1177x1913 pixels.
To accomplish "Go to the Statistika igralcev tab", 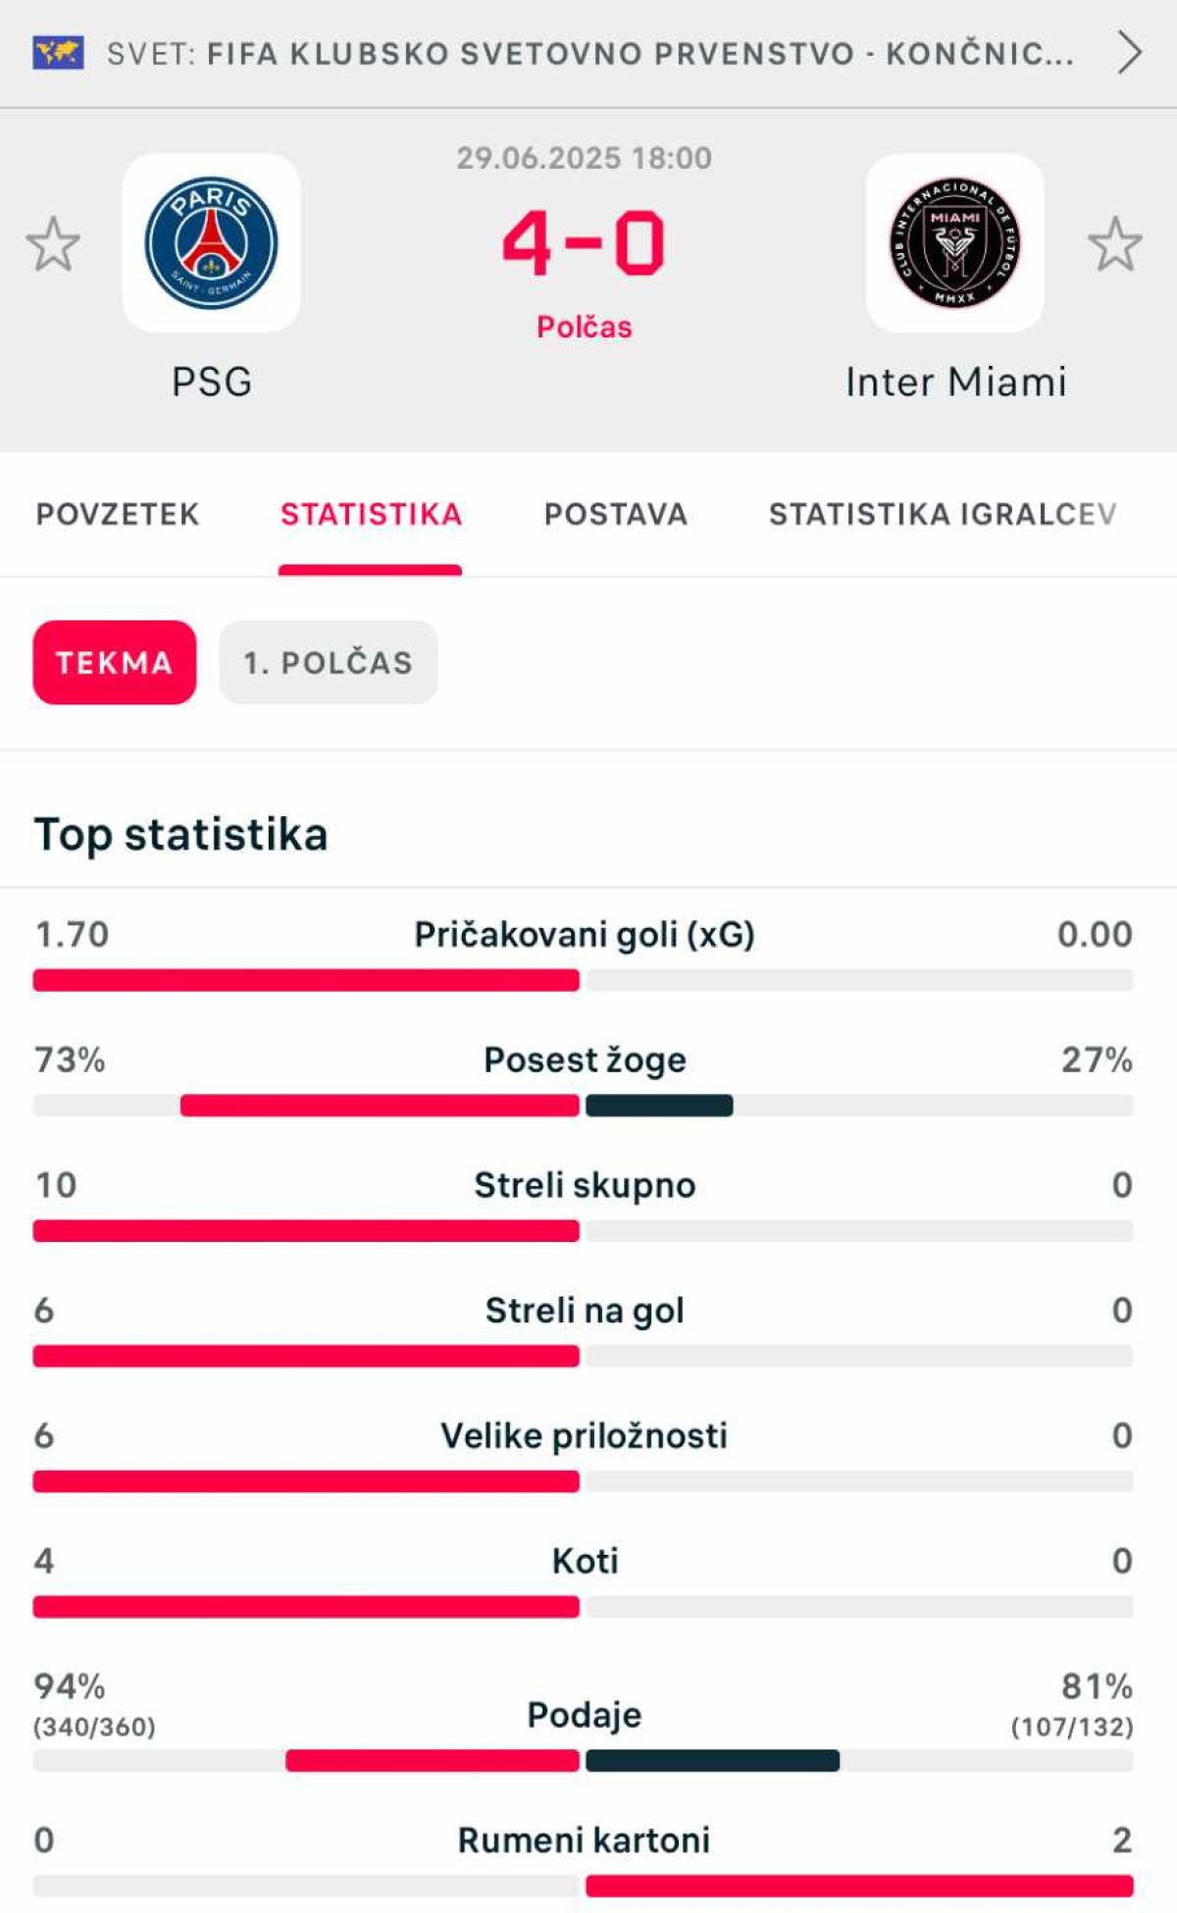I will (943, 514).
